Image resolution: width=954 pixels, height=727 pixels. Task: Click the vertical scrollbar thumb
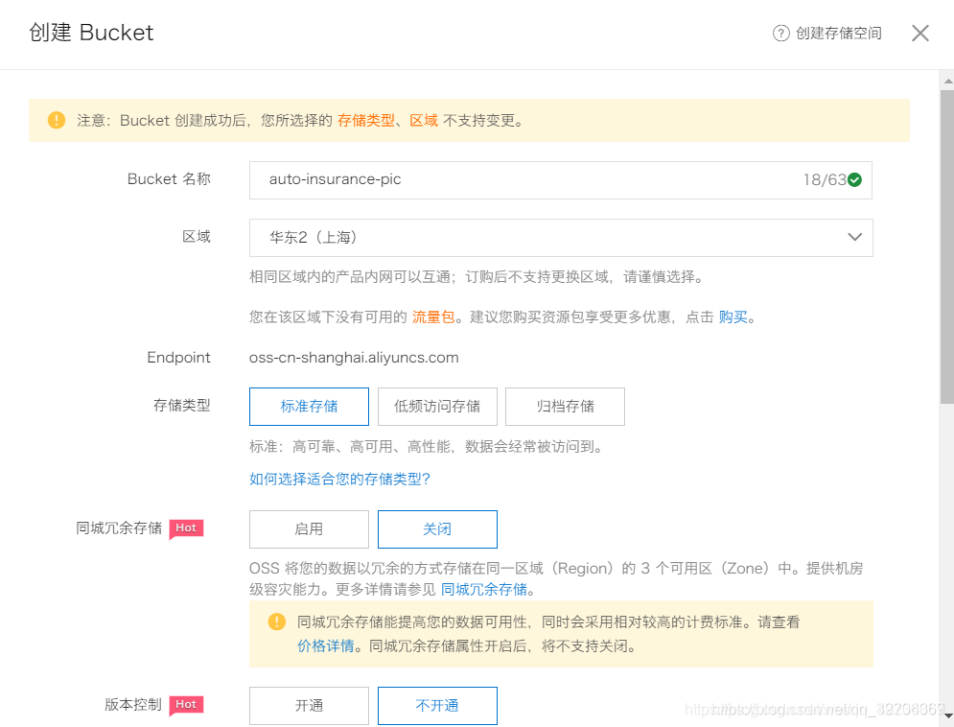[x=946, y=246]
